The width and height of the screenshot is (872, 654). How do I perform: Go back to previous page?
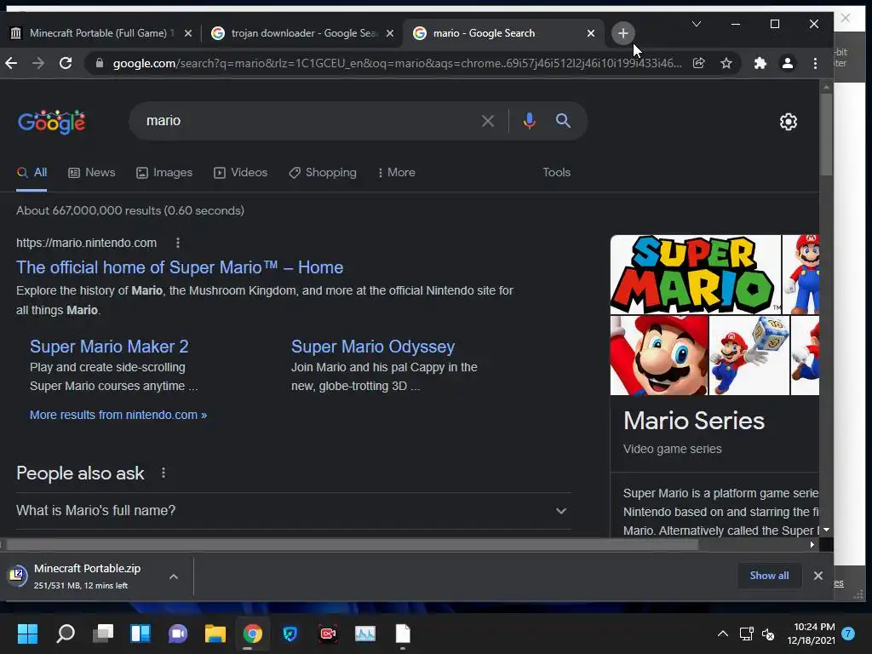point(11,63)
